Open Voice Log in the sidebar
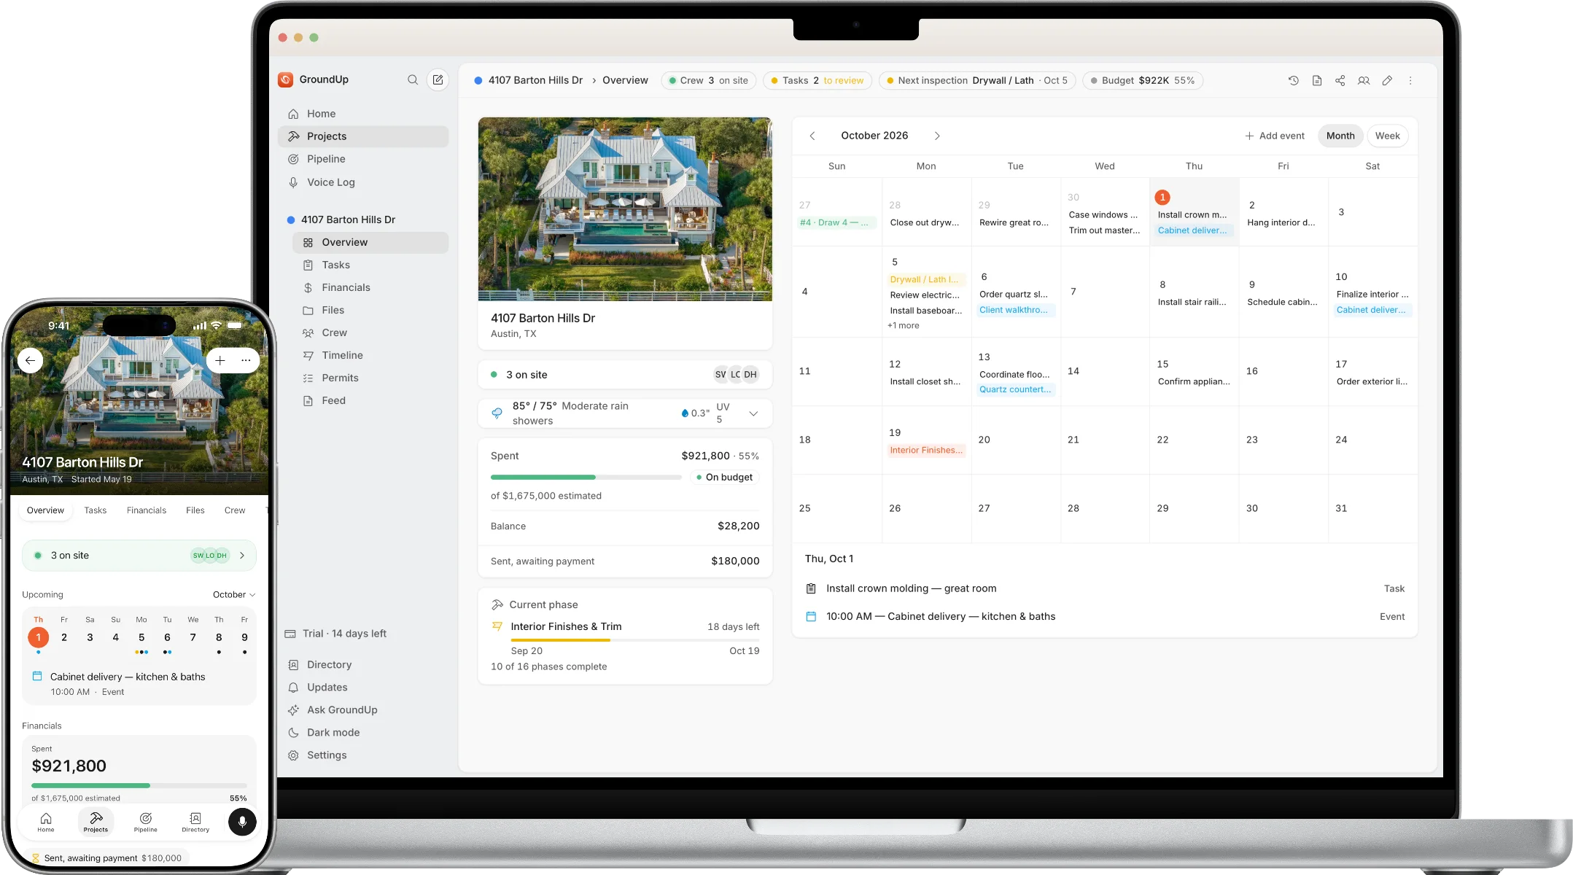This screenshot has height=875, width=1573. pyautogui.click(x=363, y=182)
